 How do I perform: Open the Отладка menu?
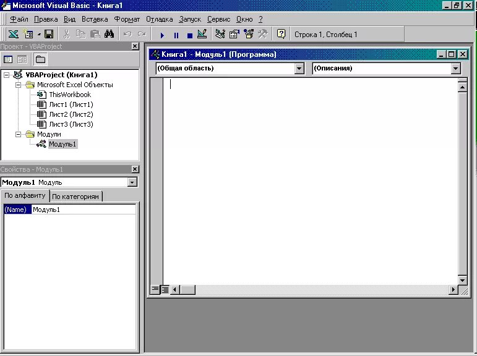click(x=160, y=19)
